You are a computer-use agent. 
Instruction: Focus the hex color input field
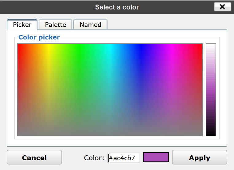click(x=124, y=158)
